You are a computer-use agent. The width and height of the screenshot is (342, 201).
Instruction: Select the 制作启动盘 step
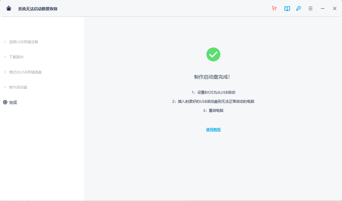18,87
